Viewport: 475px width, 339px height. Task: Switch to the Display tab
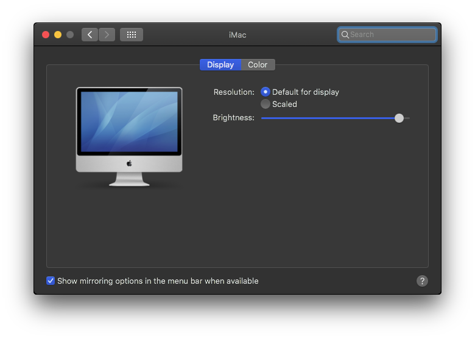tap(220, 64)
